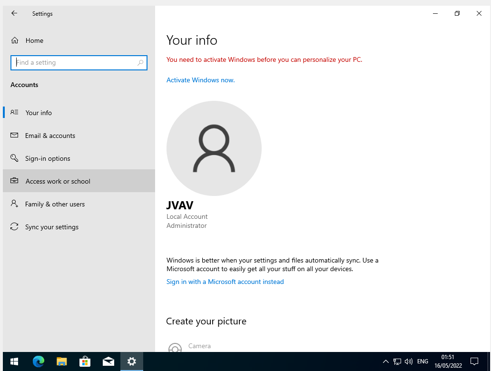Open the Action Center notification icon
491x371 pixels.
474,361
